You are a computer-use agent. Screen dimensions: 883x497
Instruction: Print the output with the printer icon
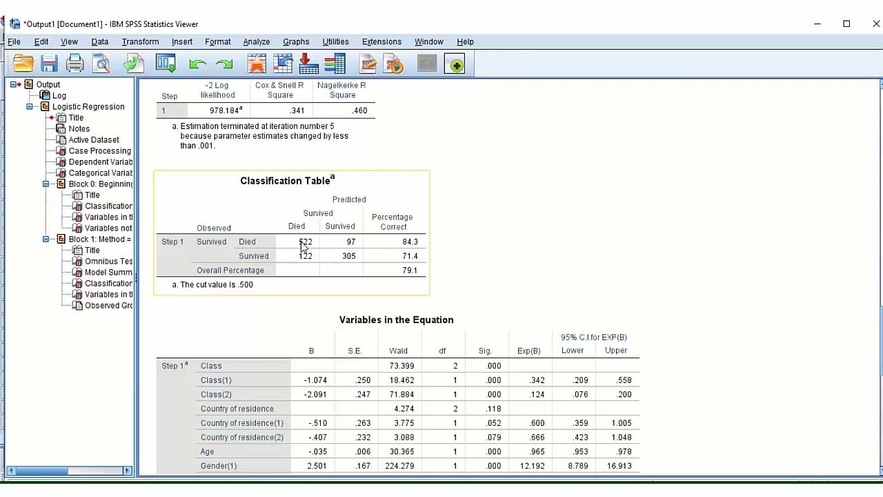(75, 64)
